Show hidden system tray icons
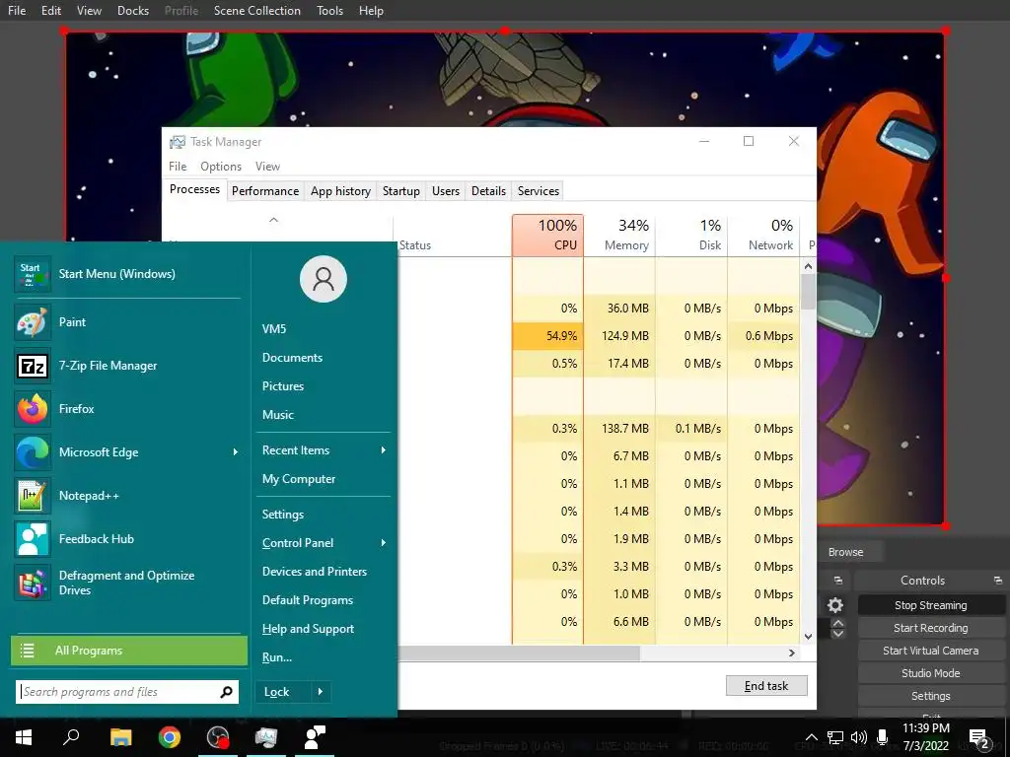This screenshot has height=757, width=1010. tap(812, 737)
